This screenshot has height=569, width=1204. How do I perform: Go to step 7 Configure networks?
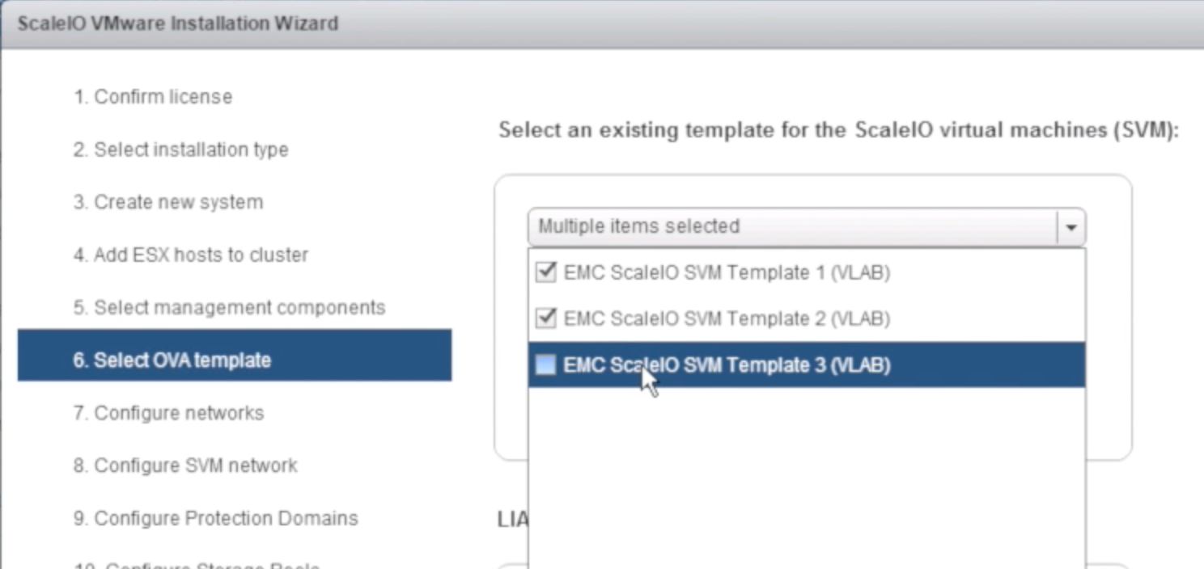169,413
